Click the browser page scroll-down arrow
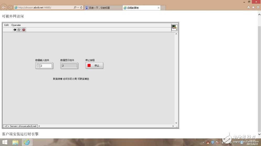The height and width of the screenshot is (146, 261). coord(259,134)
